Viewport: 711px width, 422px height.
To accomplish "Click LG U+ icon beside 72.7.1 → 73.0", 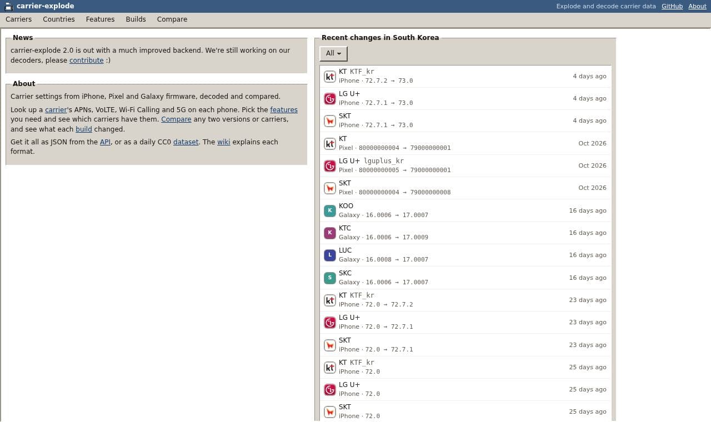I will (330, 99).
